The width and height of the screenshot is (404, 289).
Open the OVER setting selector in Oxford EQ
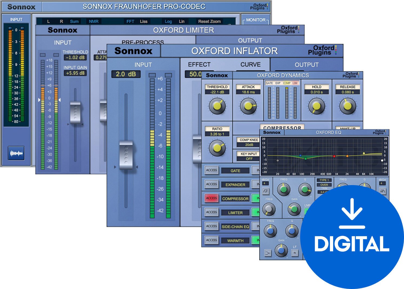tap(324, 185)
